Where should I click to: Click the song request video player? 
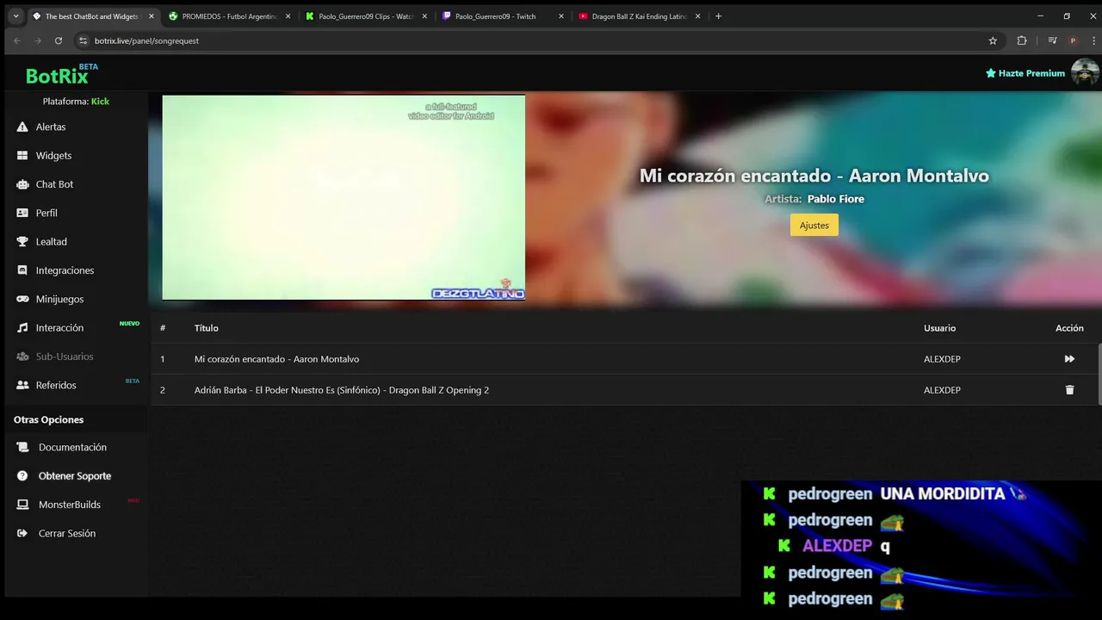tap(344, 197)
